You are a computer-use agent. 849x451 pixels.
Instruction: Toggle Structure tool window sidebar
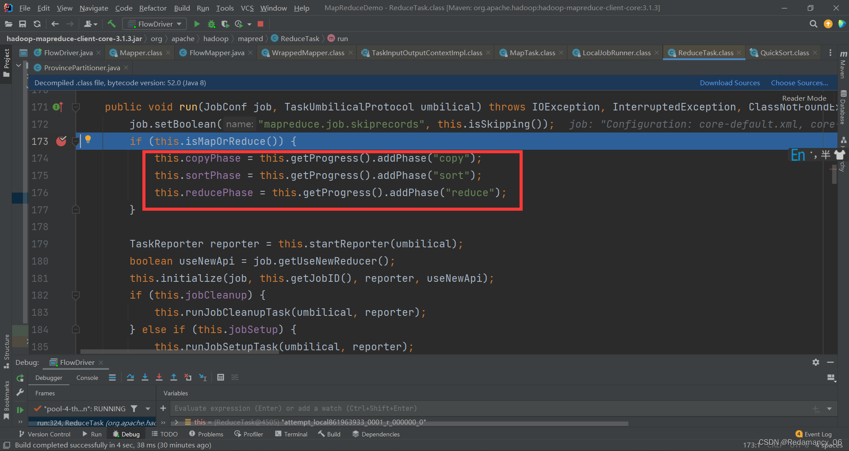6,351
